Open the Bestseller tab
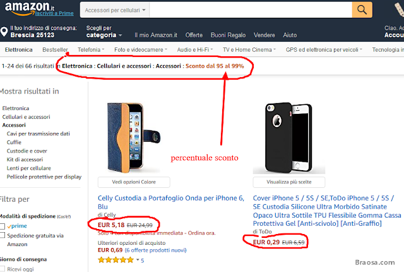The height and width of the screenshot is (272, 404). click(56, 49)
